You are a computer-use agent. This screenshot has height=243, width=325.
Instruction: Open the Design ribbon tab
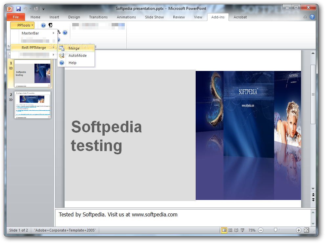click(x=74, y=17)
